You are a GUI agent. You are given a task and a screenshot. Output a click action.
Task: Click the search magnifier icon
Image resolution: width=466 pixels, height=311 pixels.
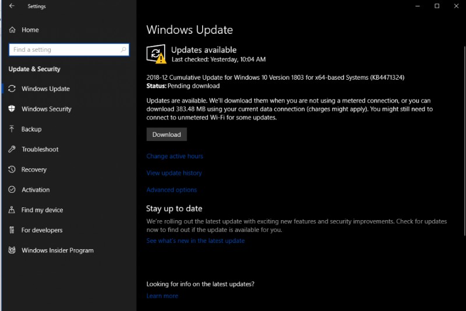tap(123, 50)
